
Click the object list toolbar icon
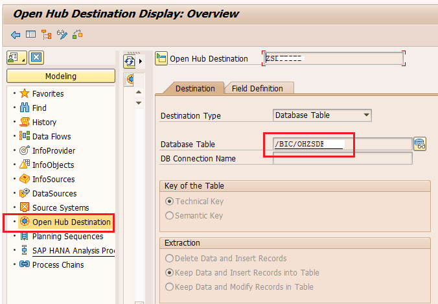click(31, 34)
